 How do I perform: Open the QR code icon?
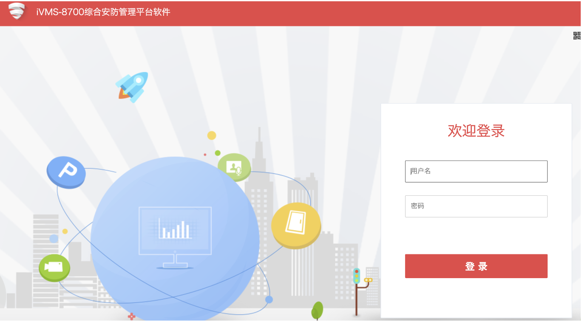[577, 36]
